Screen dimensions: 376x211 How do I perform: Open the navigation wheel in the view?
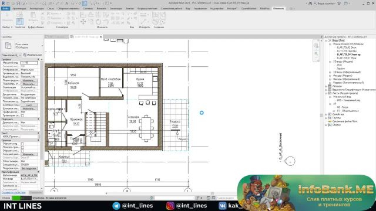click(x=316, y=46)
